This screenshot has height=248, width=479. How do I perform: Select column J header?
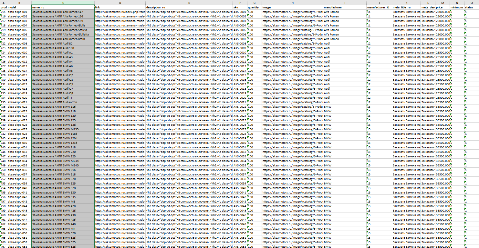click(x=379, y=3)
